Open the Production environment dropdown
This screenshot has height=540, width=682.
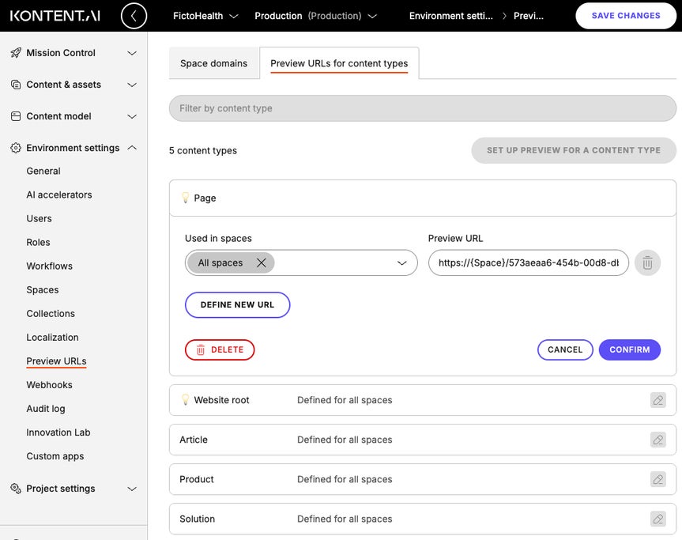coord(315,16)
